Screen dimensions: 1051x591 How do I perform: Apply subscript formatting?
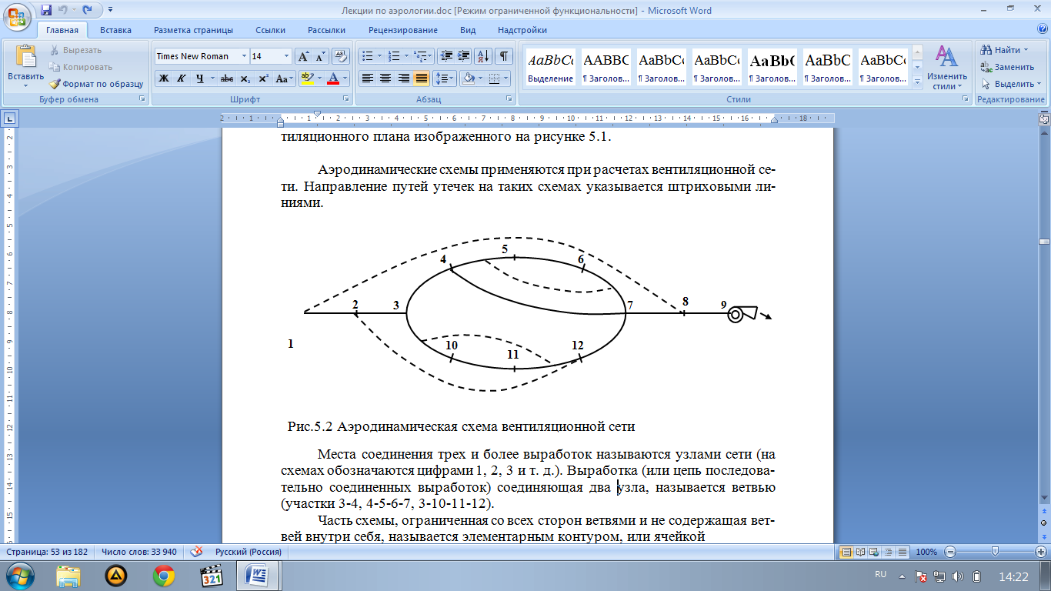tap(245, 78)
